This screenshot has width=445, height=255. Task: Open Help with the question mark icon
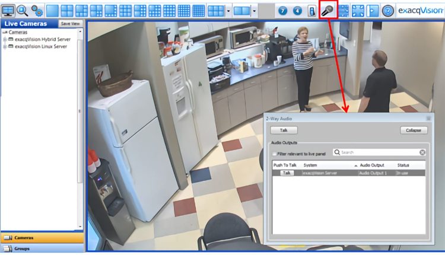tap(387, 11)
